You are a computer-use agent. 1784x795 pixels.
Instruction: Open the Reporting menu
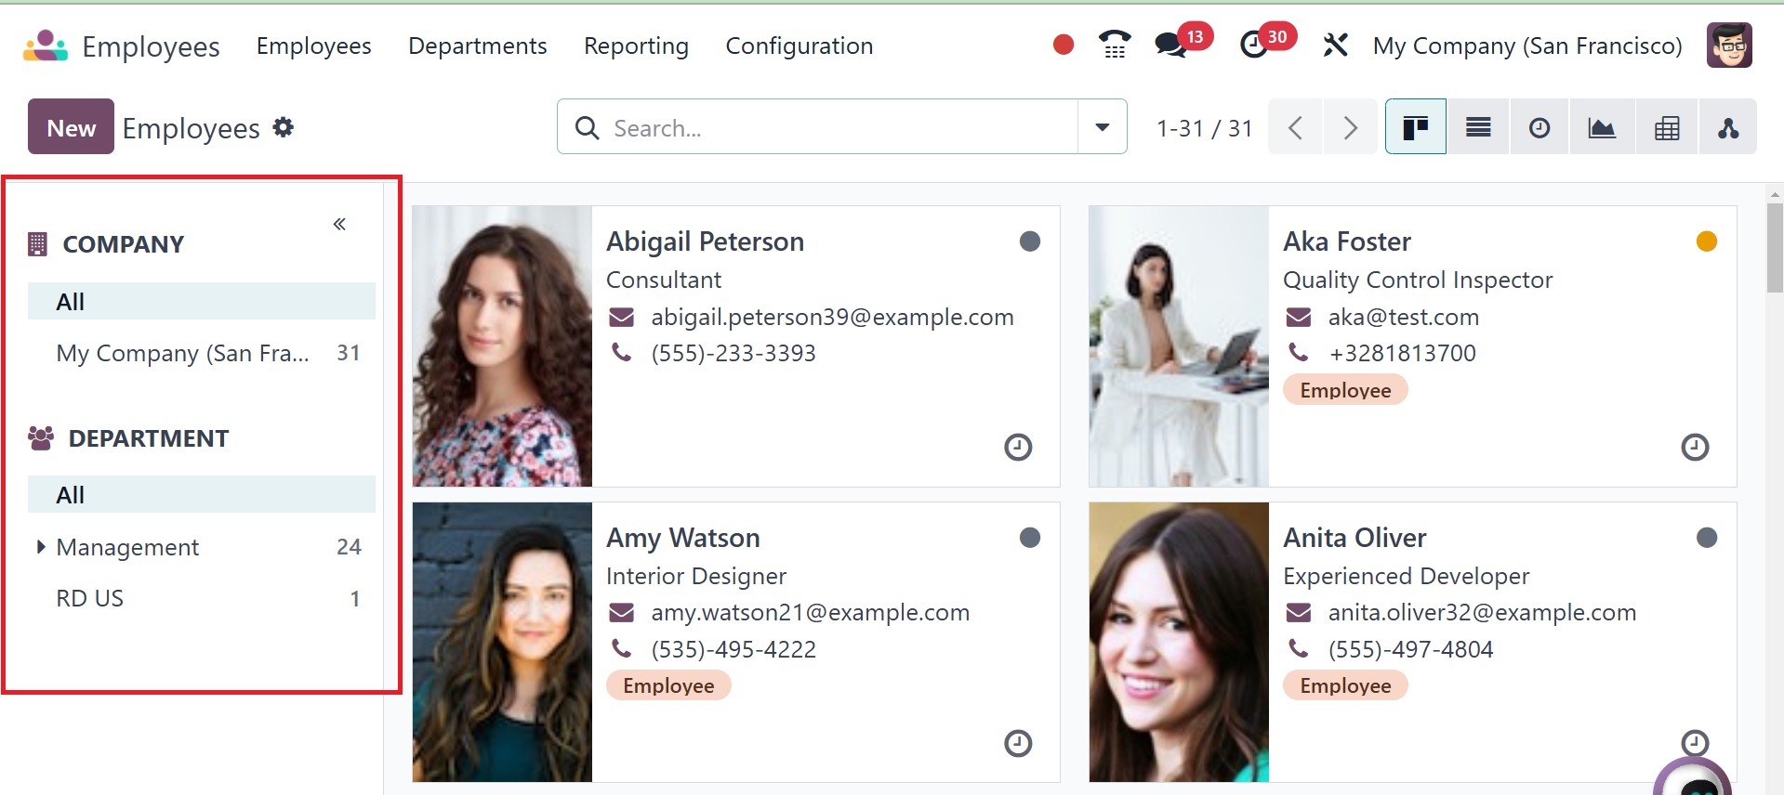[636, 46]
